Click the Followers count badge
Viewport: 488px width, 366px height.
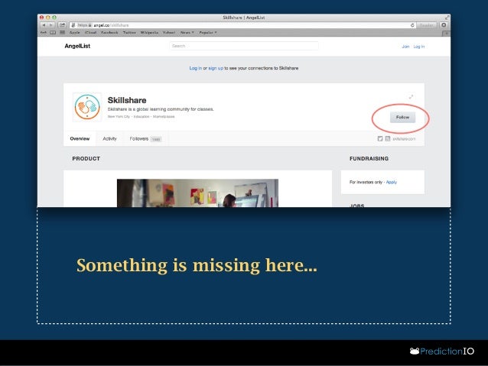point(156,139)
